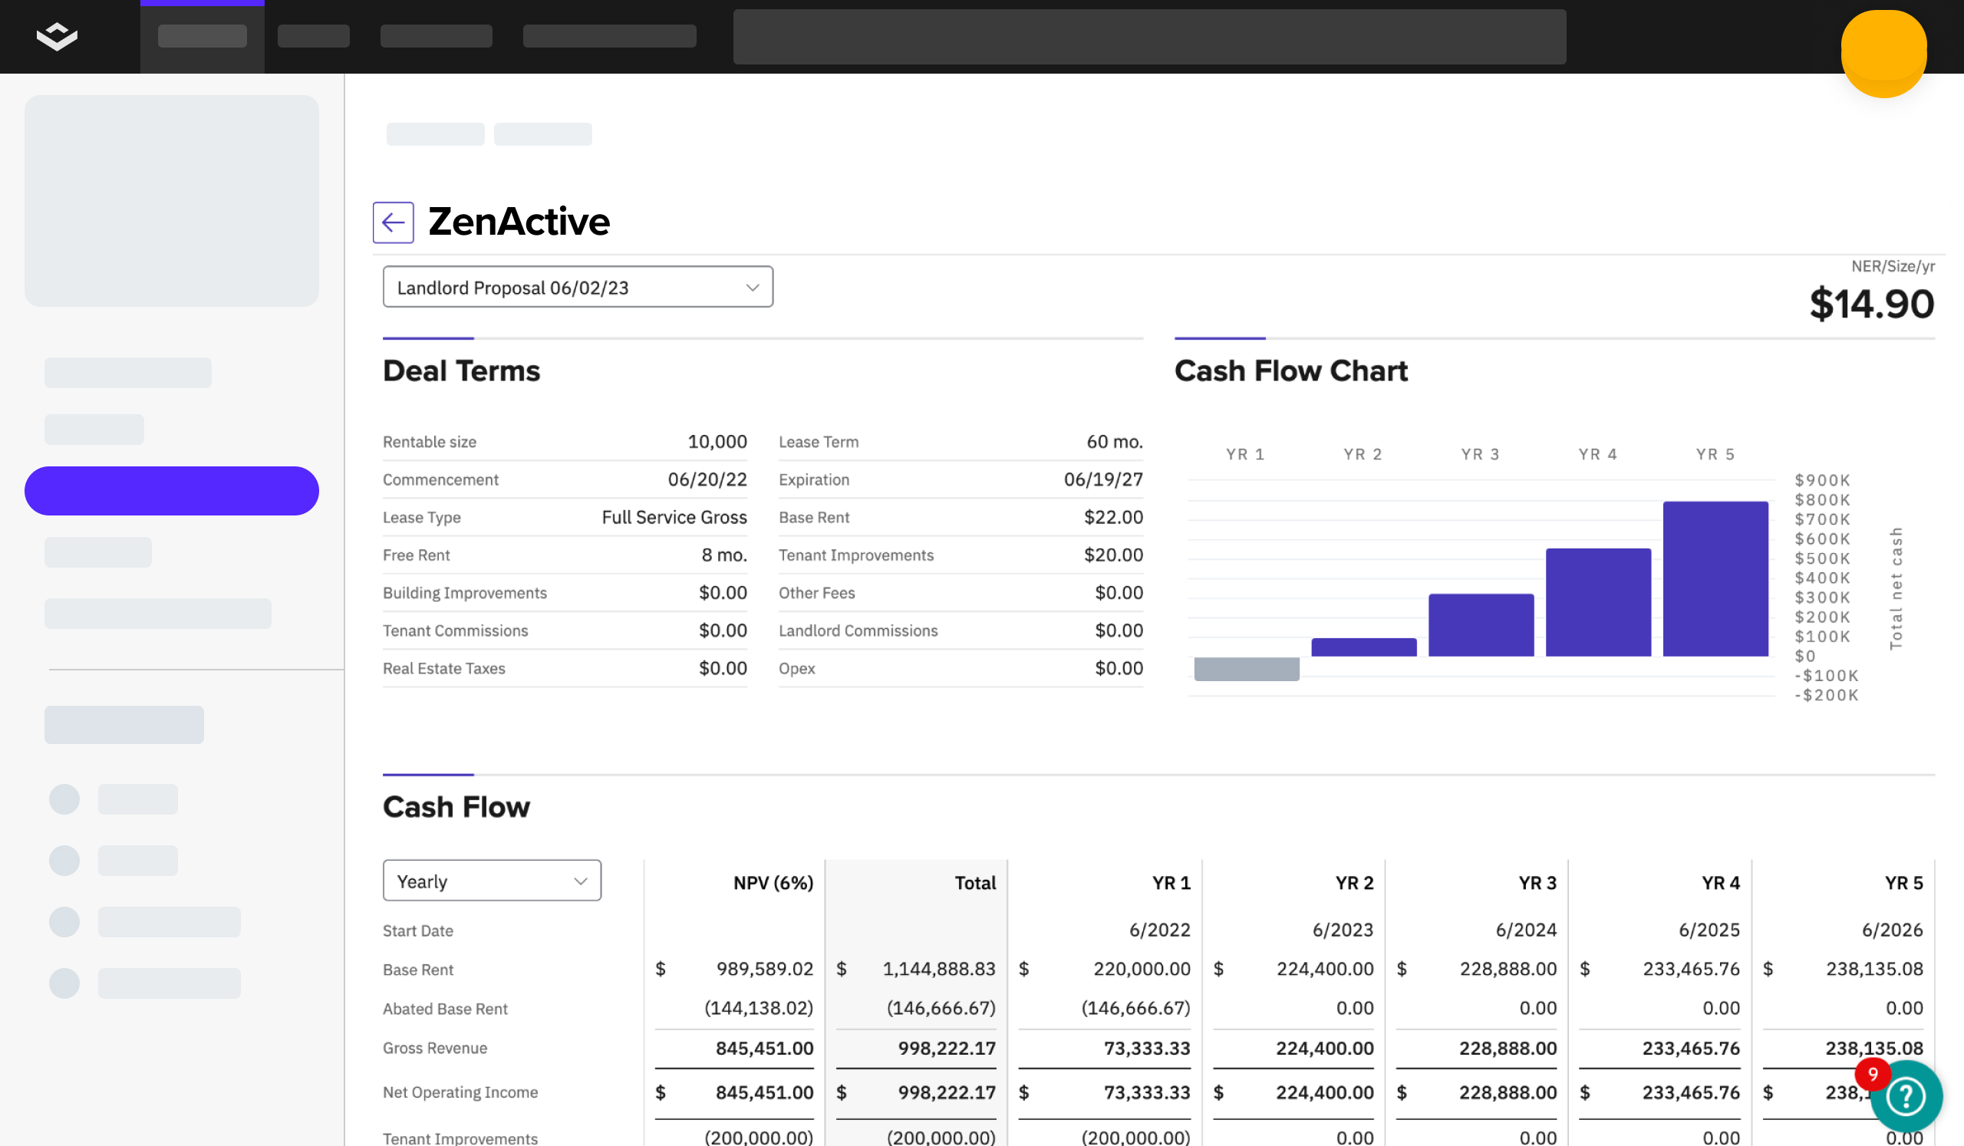This screenshot has width=1964, height=1146.
Task: Select the highlighted purple sidebar item
Action: tap(171, 491)
